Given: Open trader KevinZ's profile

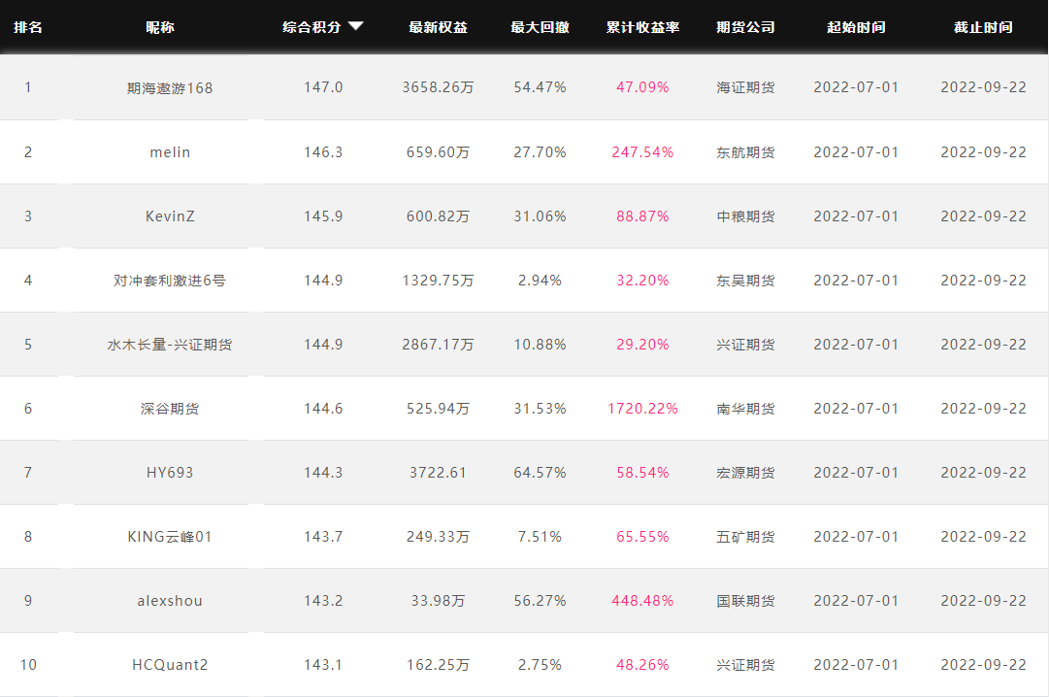Looking at the screenshot, I should (170, 216).
